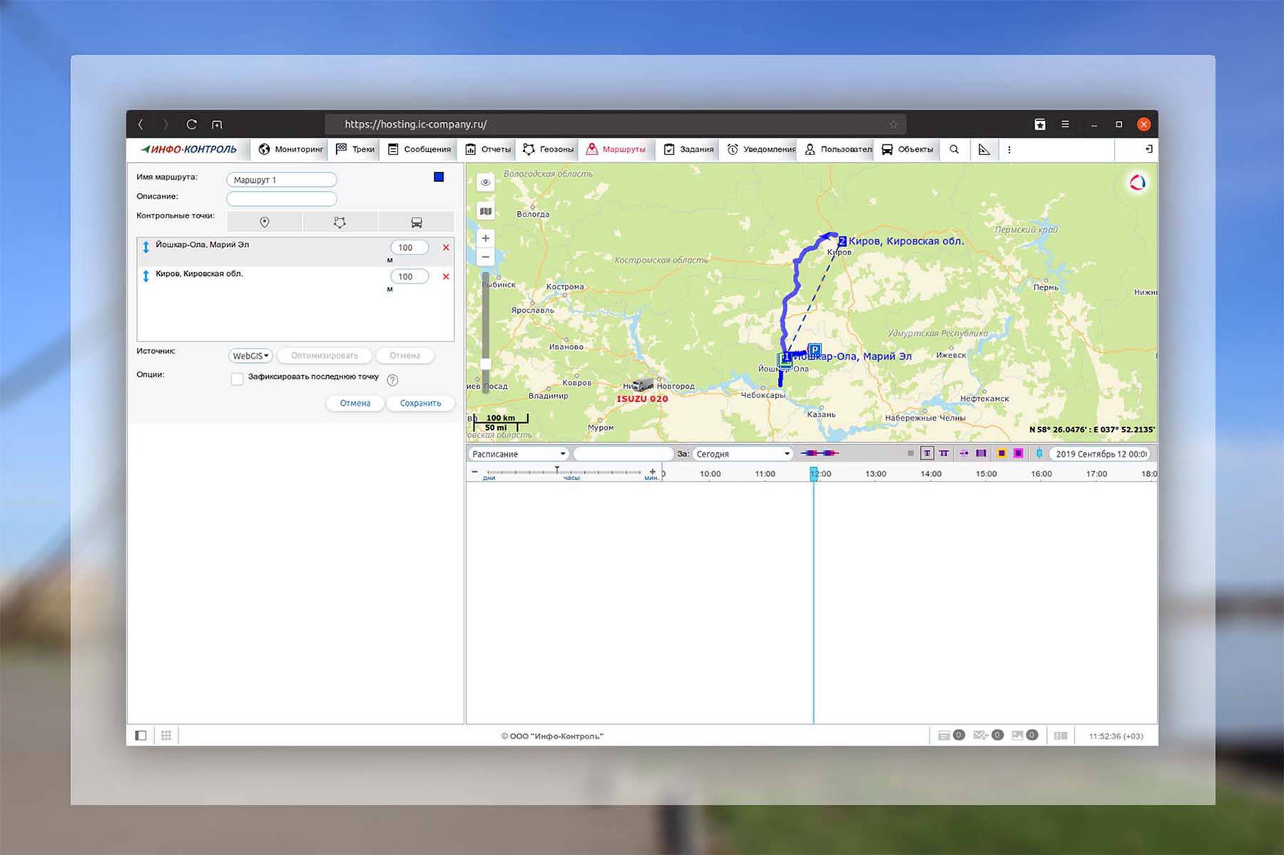The image size is (1284, 855).
Task: Open the Сегодня period dropdown
Action: point(743,454)
